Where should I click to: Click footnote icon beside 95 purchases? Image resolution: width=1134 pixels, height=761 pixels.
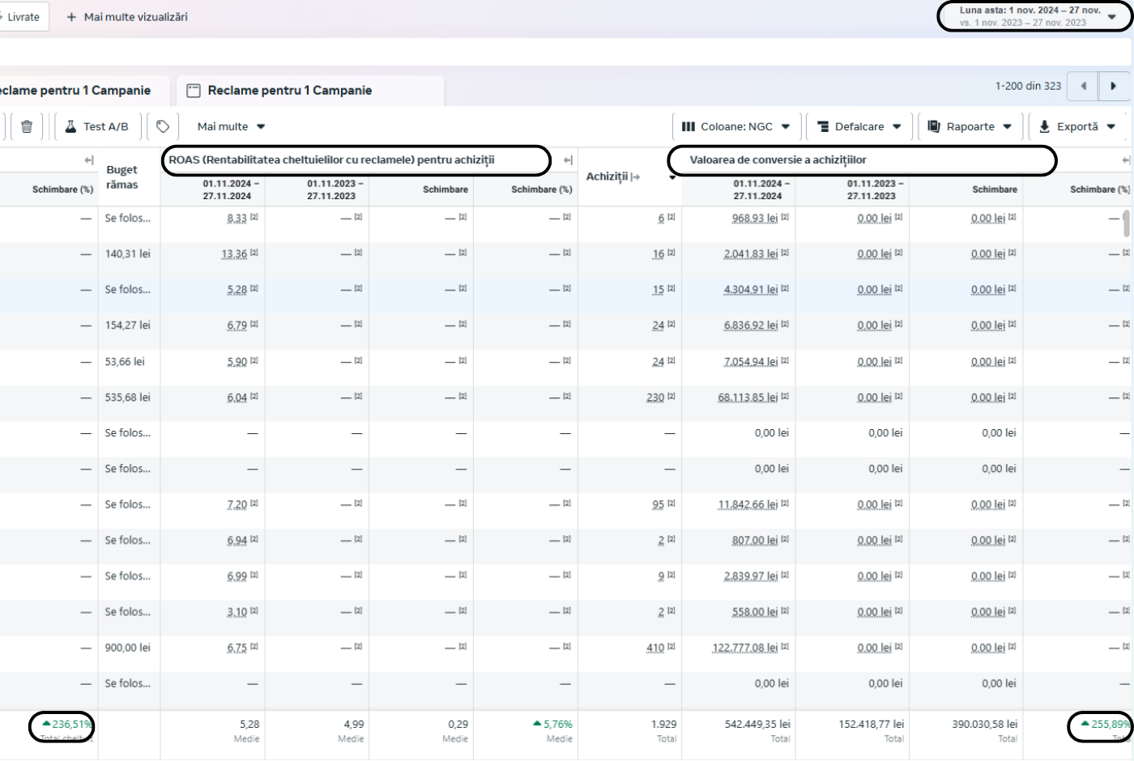coord(671,503)
